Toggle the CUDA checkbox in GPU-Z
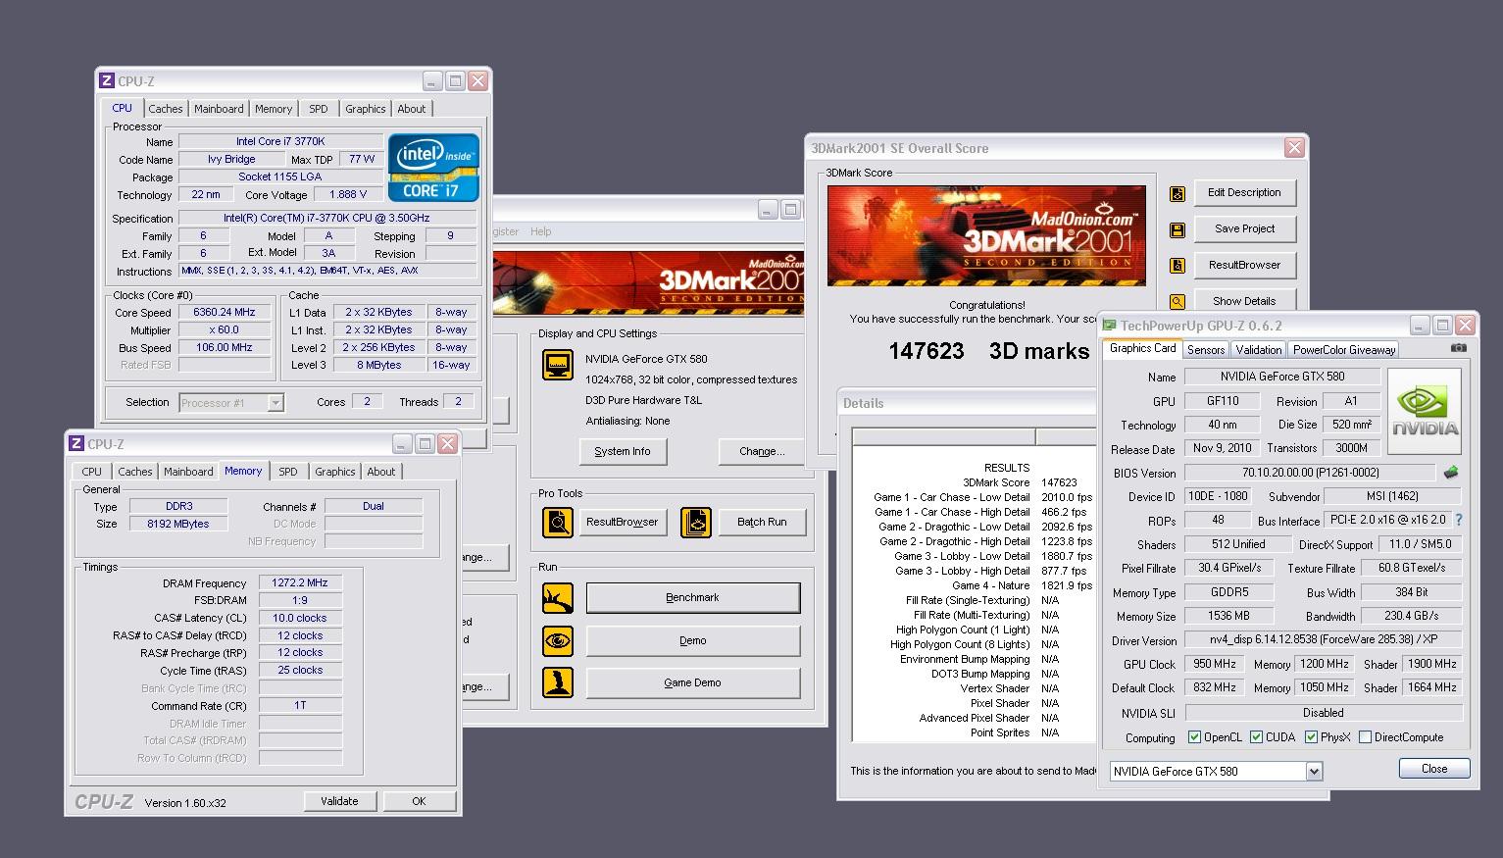Image resolution: width=1503 pixels, height=858 pixels. (x=1256, y=737)
